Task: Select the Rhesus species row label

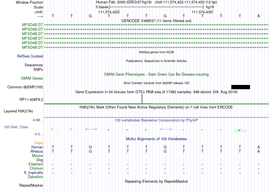Action: [37, 151]
